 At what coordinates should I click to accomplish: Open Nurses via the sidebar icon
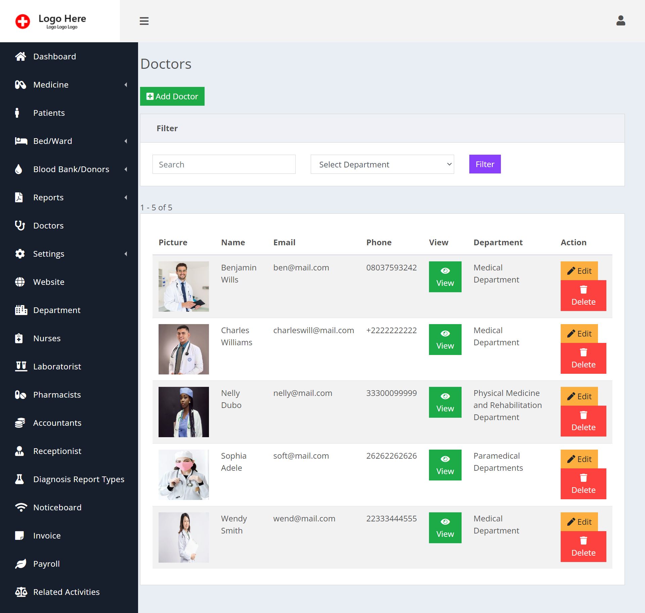point(19,338)
